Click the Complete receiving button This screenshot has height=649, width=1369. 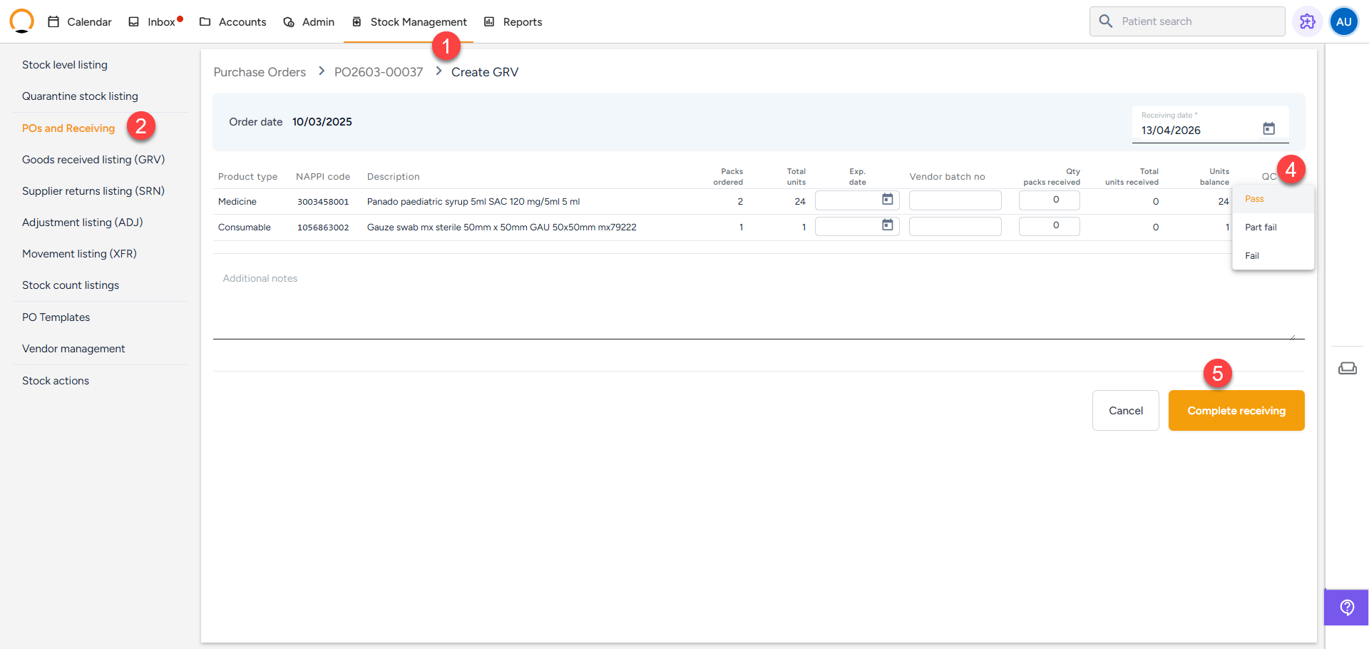click(x=1236, y=411)
